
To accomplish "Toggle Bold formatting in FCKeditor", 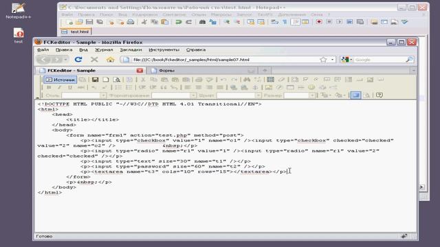I will tap(49, 88).
